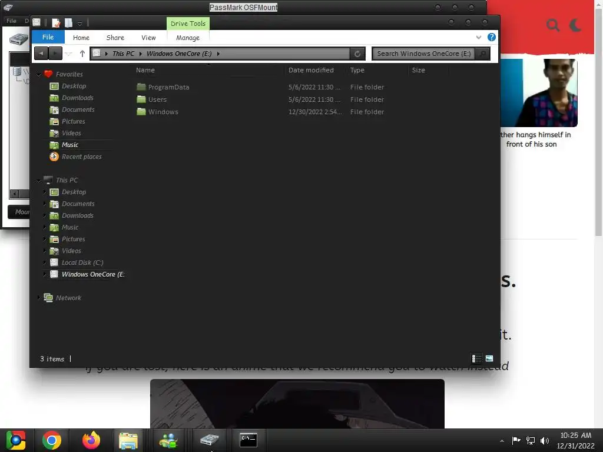Expand breadcrumb arrow after Windows OneCore (E:)
Screen dimensions: 603x452
(218, 54)
